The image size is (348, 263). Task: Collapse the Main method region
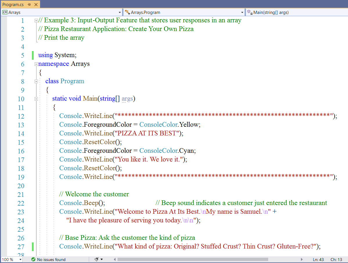pyautogui.click(x=36, y=99)
